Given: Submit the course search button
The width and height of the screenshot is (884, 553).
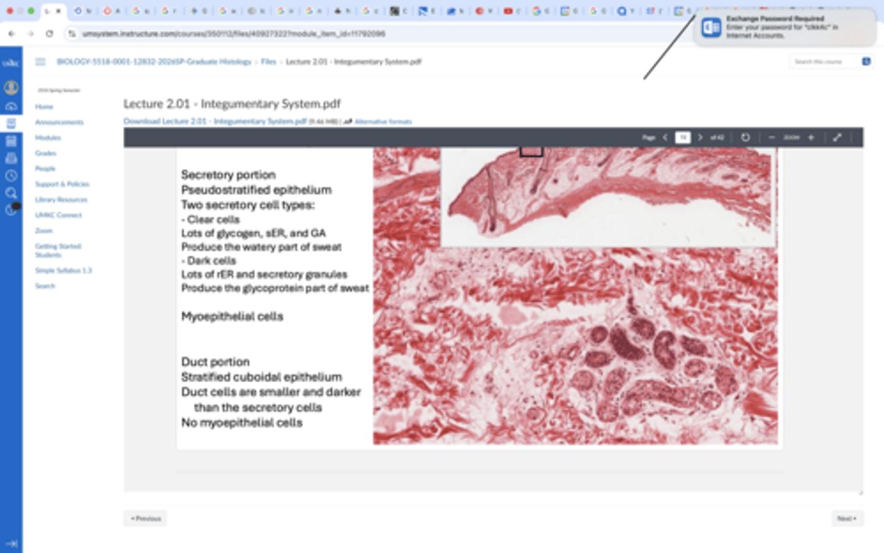Looking at the screenshot, I should [866, 61].
